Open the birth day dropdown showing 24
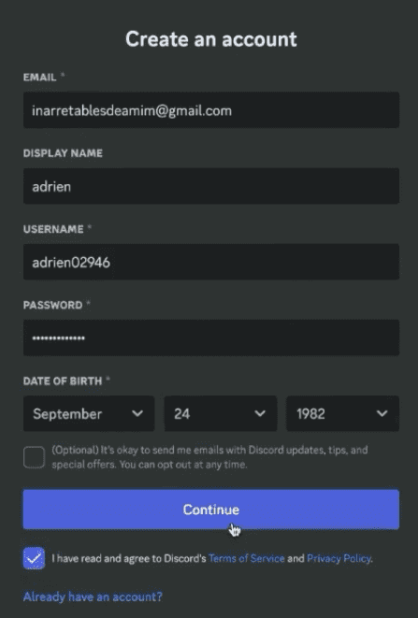 (x=221, y=413)
